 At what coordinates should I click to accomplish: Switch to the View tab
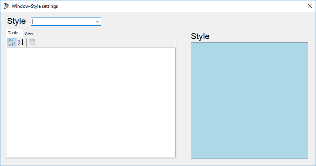pyautogui.click(x=30, y=34)
